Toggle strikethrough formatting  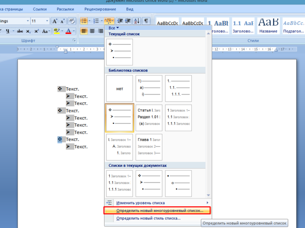point(20,31)
